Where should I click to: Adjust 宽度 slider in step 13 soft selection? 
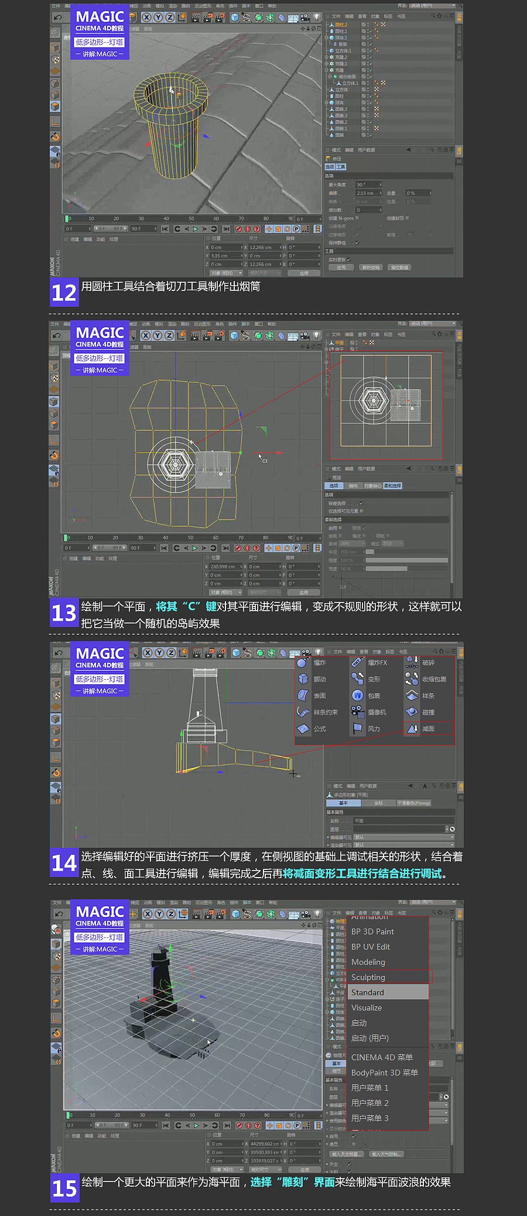(x=406, y=568)
